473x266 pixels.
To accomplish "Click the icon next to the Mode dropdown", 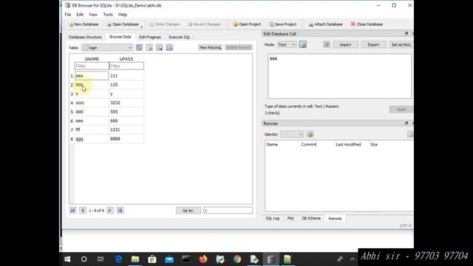I will pyautogui.click(x=303, y=44).
